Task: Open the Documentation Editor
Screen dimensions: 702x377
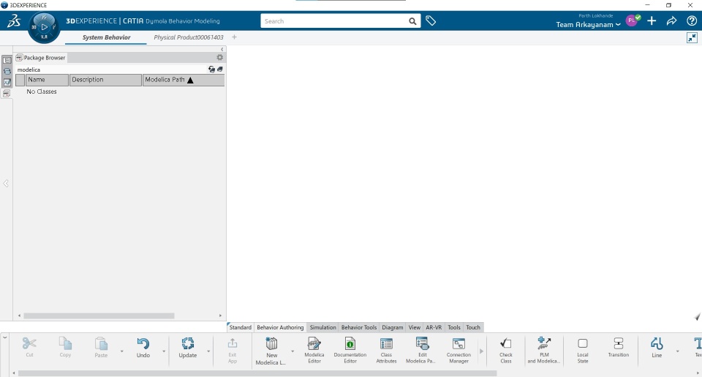Action: tap(350, 350)
